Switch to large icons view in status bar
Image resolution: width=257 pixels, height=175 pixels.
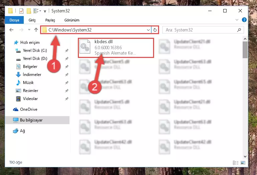coord(243,163)
